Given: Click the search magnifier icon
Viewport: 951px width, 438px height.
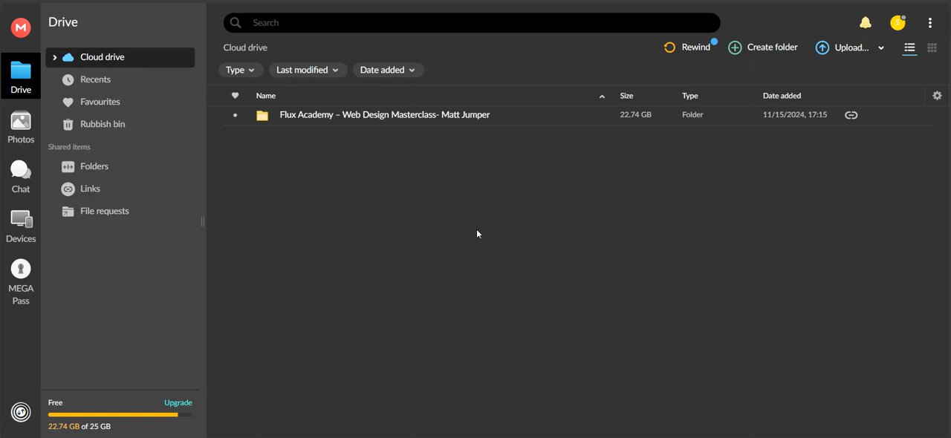Looking at the screenshot, I should 236,23.
